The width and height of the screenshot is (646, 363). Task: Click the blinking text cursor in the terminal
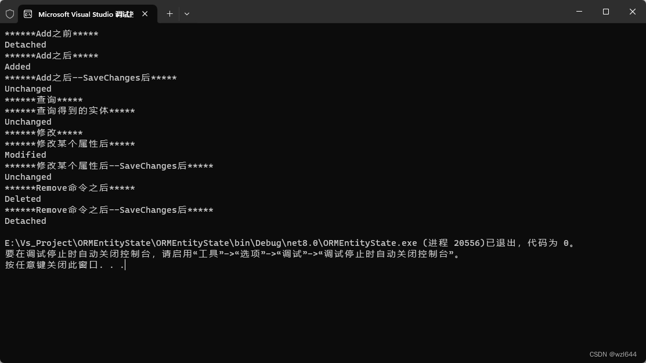[123, 265]
